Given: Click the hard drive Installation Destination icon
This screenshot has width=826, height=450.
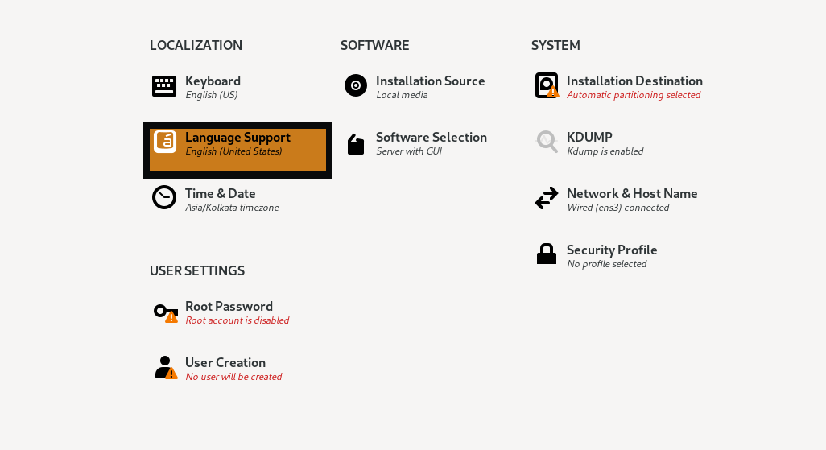Looking at the screenshot, I should pos(547,85).
